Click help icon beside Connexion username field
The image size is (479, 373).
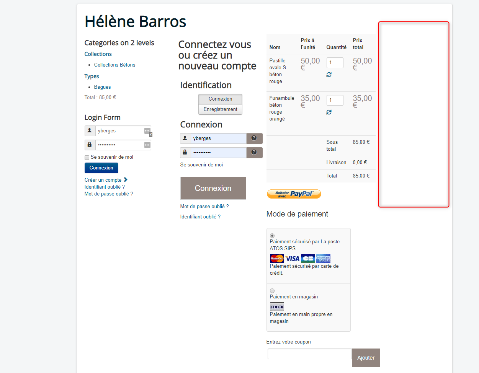click(x=254, y=138)
